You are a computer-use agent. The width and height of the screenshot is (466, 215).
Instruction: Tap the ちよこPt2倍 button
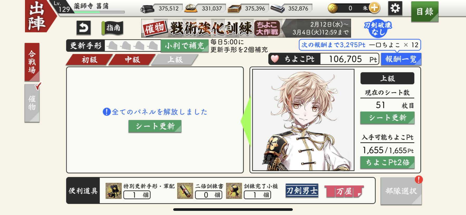[387, 163]
